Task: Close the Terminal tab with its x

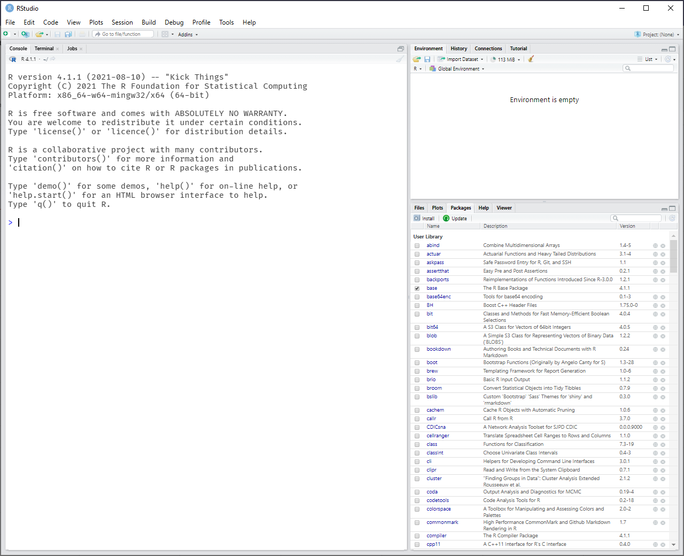Action: point(58,49)
